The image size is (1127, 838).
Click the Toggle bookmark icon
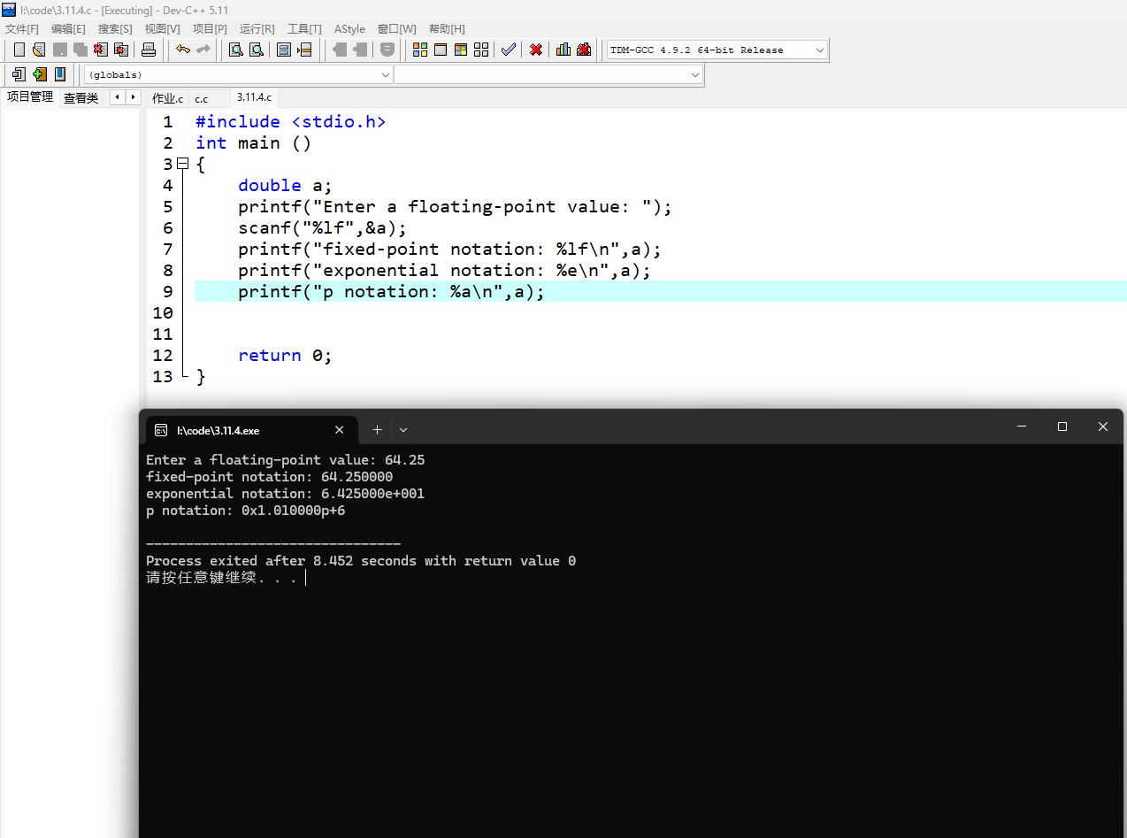point(60,74)
